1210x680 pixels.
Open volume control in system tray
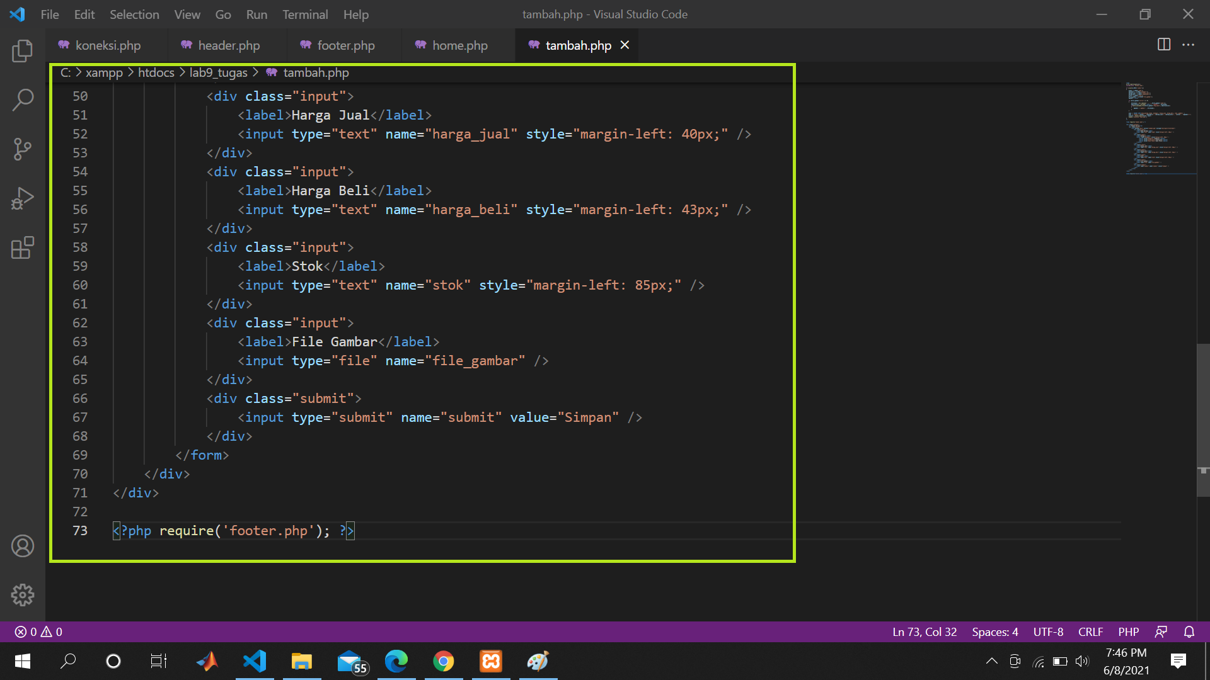point(1082,661)
